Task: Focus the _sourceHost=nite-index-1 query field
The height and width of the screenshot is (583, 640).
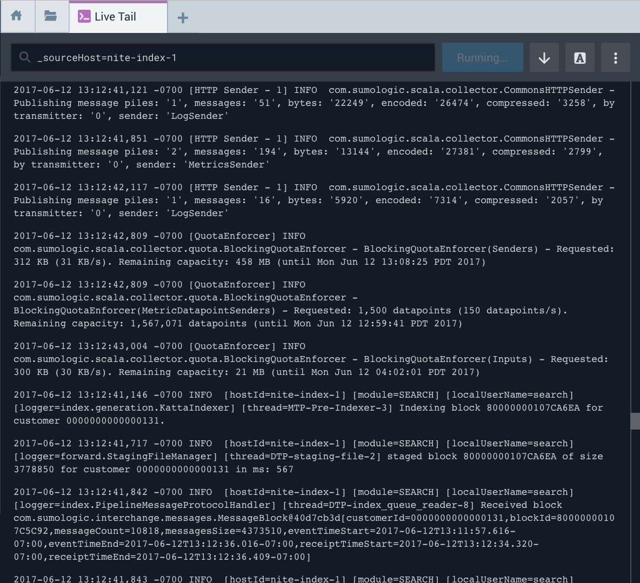Action: click(x=232, y=58)
